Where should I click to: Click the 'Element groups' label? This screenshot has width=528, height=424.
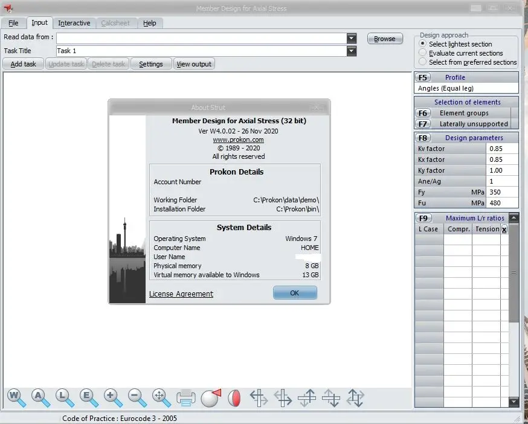(x=464, y=113)
